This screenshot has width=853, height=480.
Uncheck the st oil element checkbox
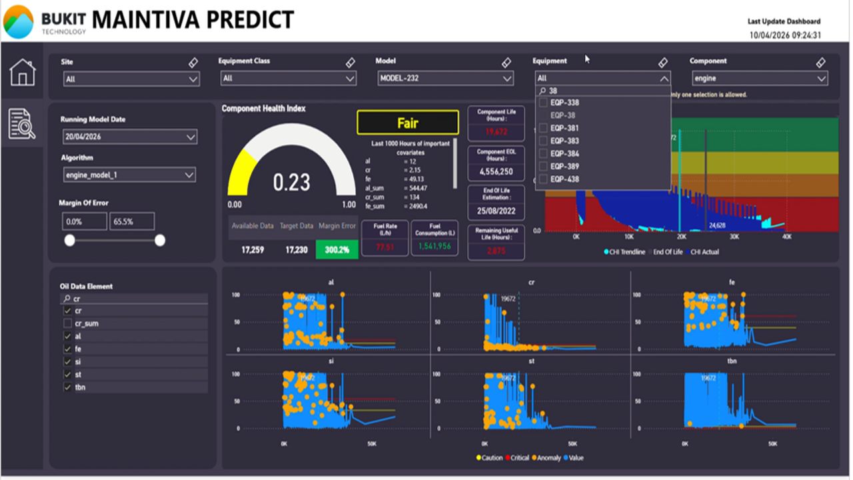67,375
